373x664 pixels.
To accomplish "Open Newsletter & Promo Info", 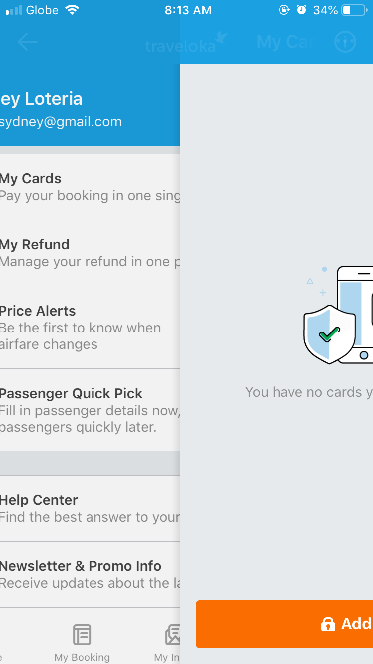I will tap(90, 574).
